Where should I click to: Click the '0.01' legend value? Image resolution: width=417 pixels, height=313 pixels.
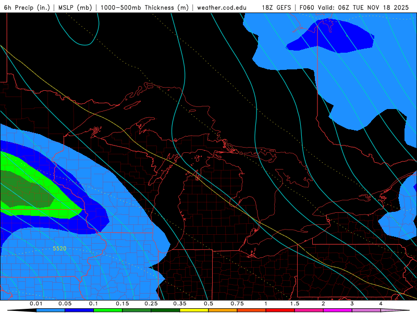[36, 304]
